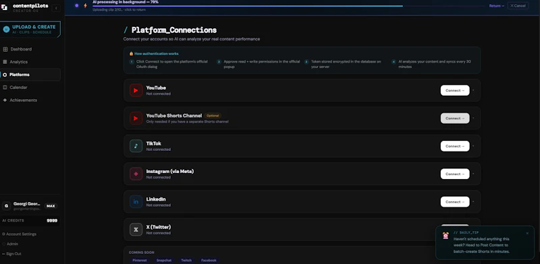Open the Admin link

10,244
